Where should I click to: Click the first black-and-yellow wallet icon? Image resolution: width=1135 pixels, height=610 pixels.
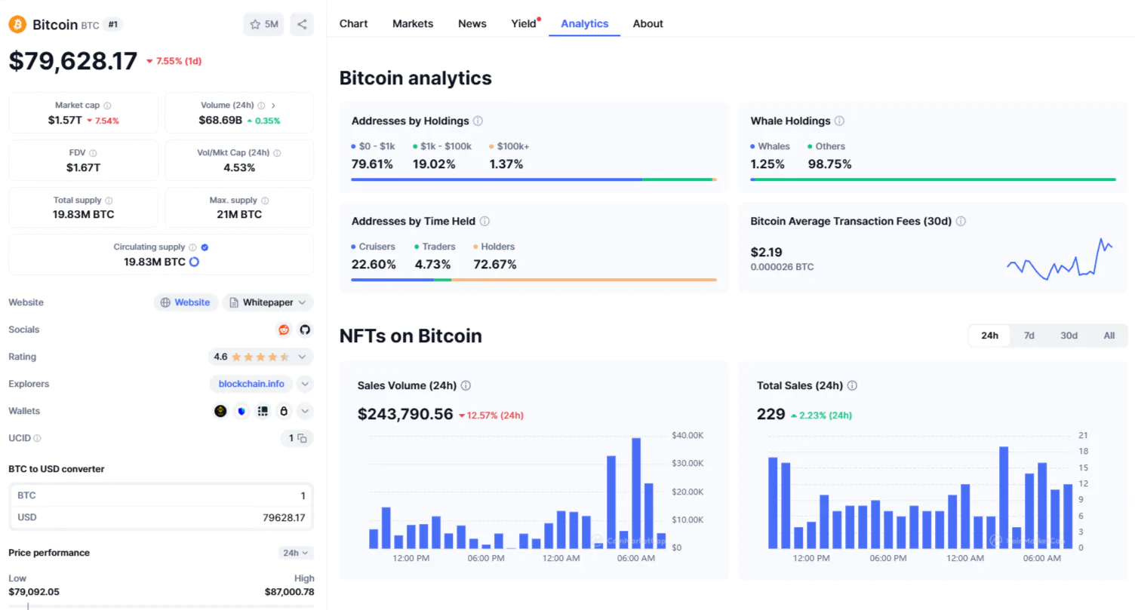point(220,411)
